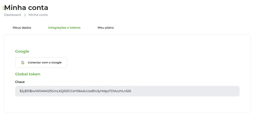Click the Global token heading

(x=28, y=74)
